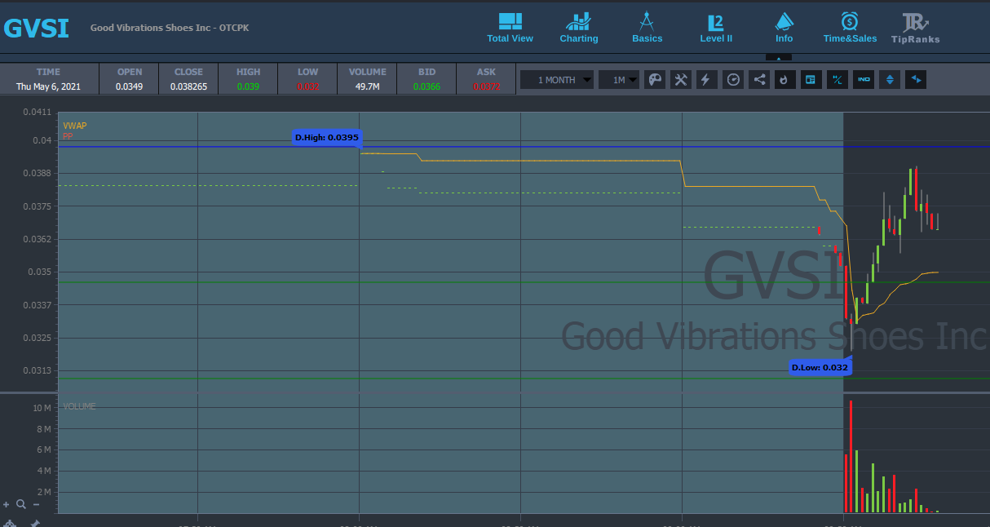Click the Thu May 6, 2021 time value
Image resolution: width=990 pixels, height=527 pixels.
(x=48, y=86)
